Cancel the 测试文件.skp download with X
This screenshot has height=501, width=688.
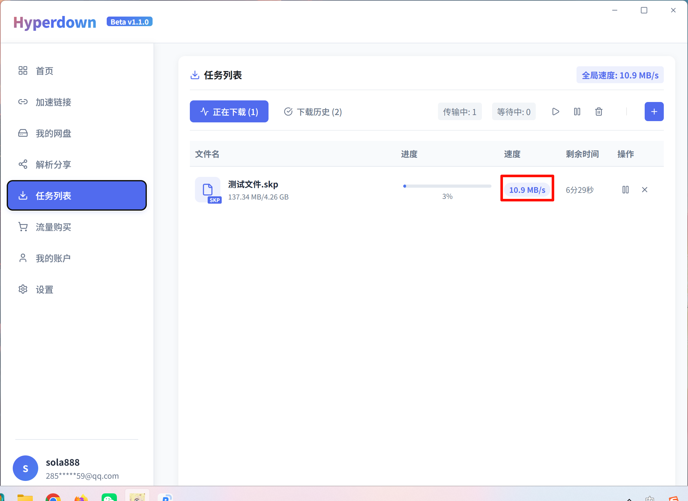[645, 190]
